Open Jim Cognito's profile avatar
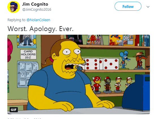The height and width of the screenshot is (119, 157). pos(14,7)
